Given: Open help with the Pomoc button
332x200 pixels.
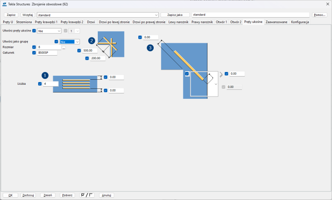Looking at the screenshot, I should pos(320,15).
